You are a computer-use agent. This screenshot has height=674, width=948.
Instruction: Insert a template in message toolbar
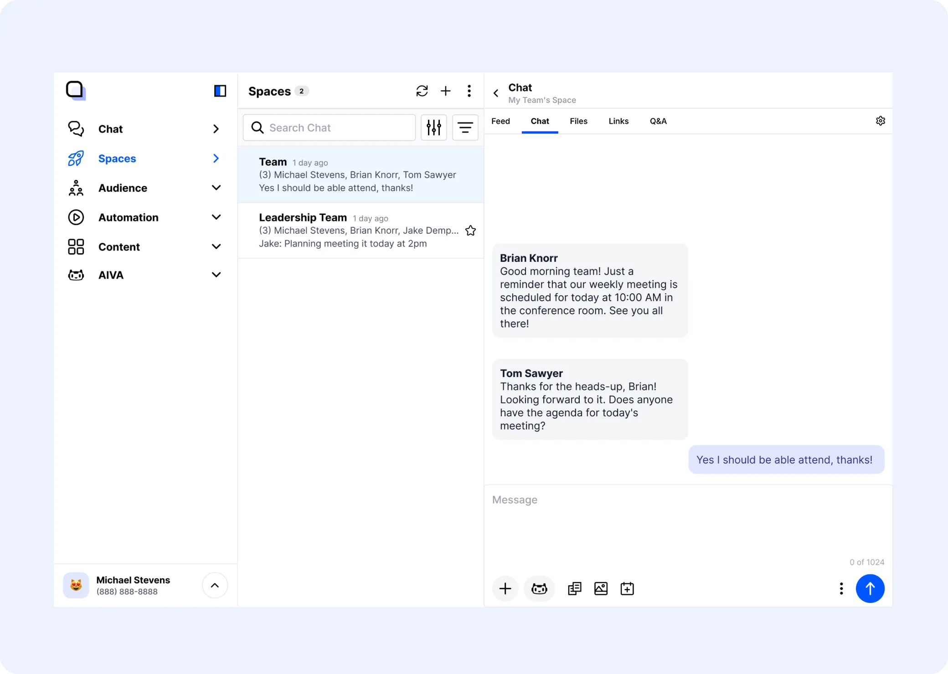coord(575,588)
